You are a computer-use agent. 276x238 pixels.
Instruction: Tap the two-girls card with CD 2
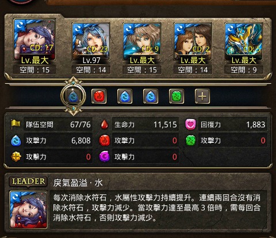(193, 42)
